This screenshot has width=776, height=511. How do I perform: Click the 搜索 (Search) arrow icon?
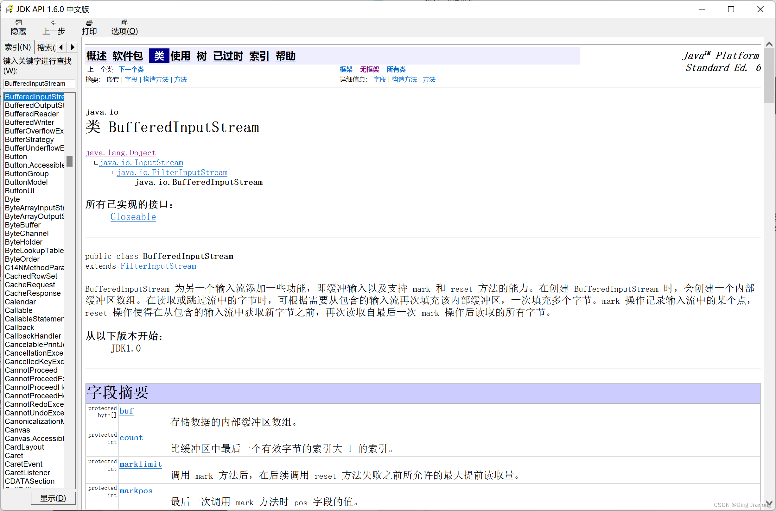[x=73, y=48]
